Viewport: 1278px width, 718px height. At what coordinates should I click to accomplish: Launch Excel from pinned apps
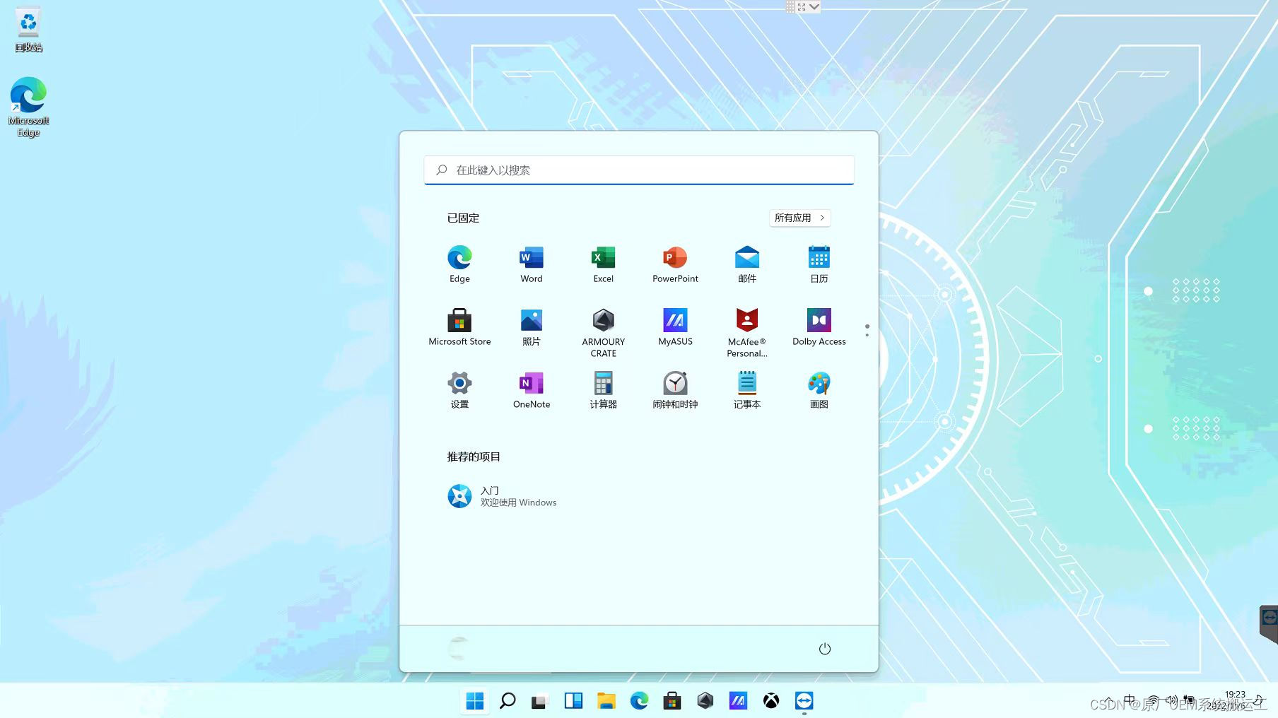tap(603, 264)
